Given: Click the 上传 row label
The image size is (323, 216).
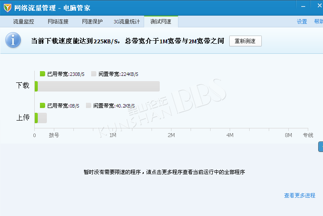Looking at the screenshot, I should coord(23,118).
